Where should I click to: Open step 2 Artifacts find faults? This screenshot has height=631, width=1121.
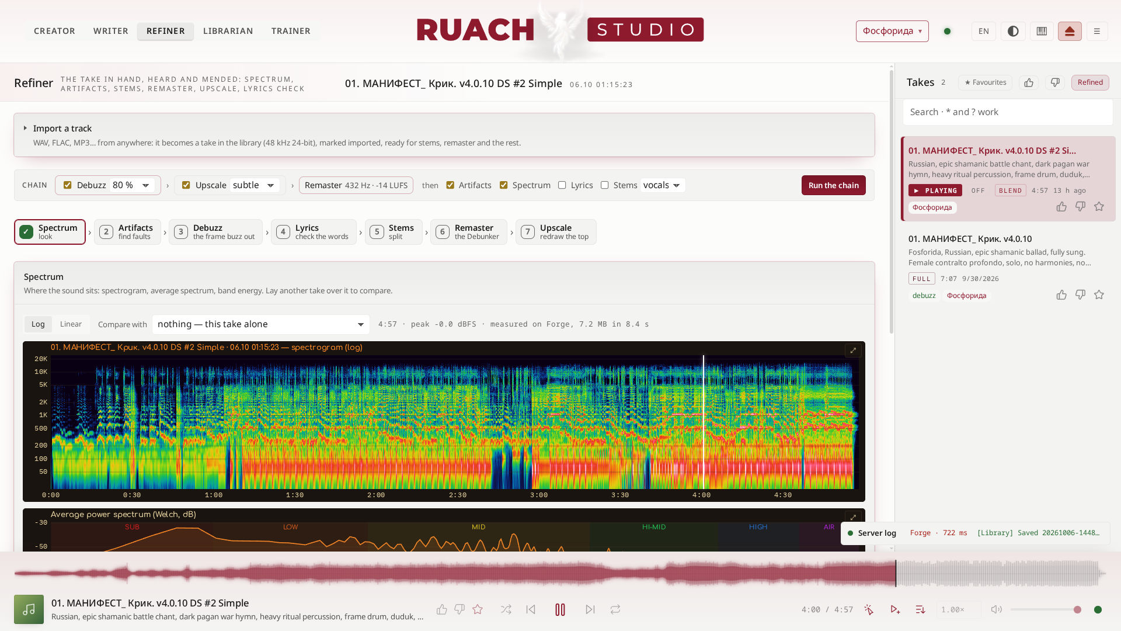coord(128,232)
